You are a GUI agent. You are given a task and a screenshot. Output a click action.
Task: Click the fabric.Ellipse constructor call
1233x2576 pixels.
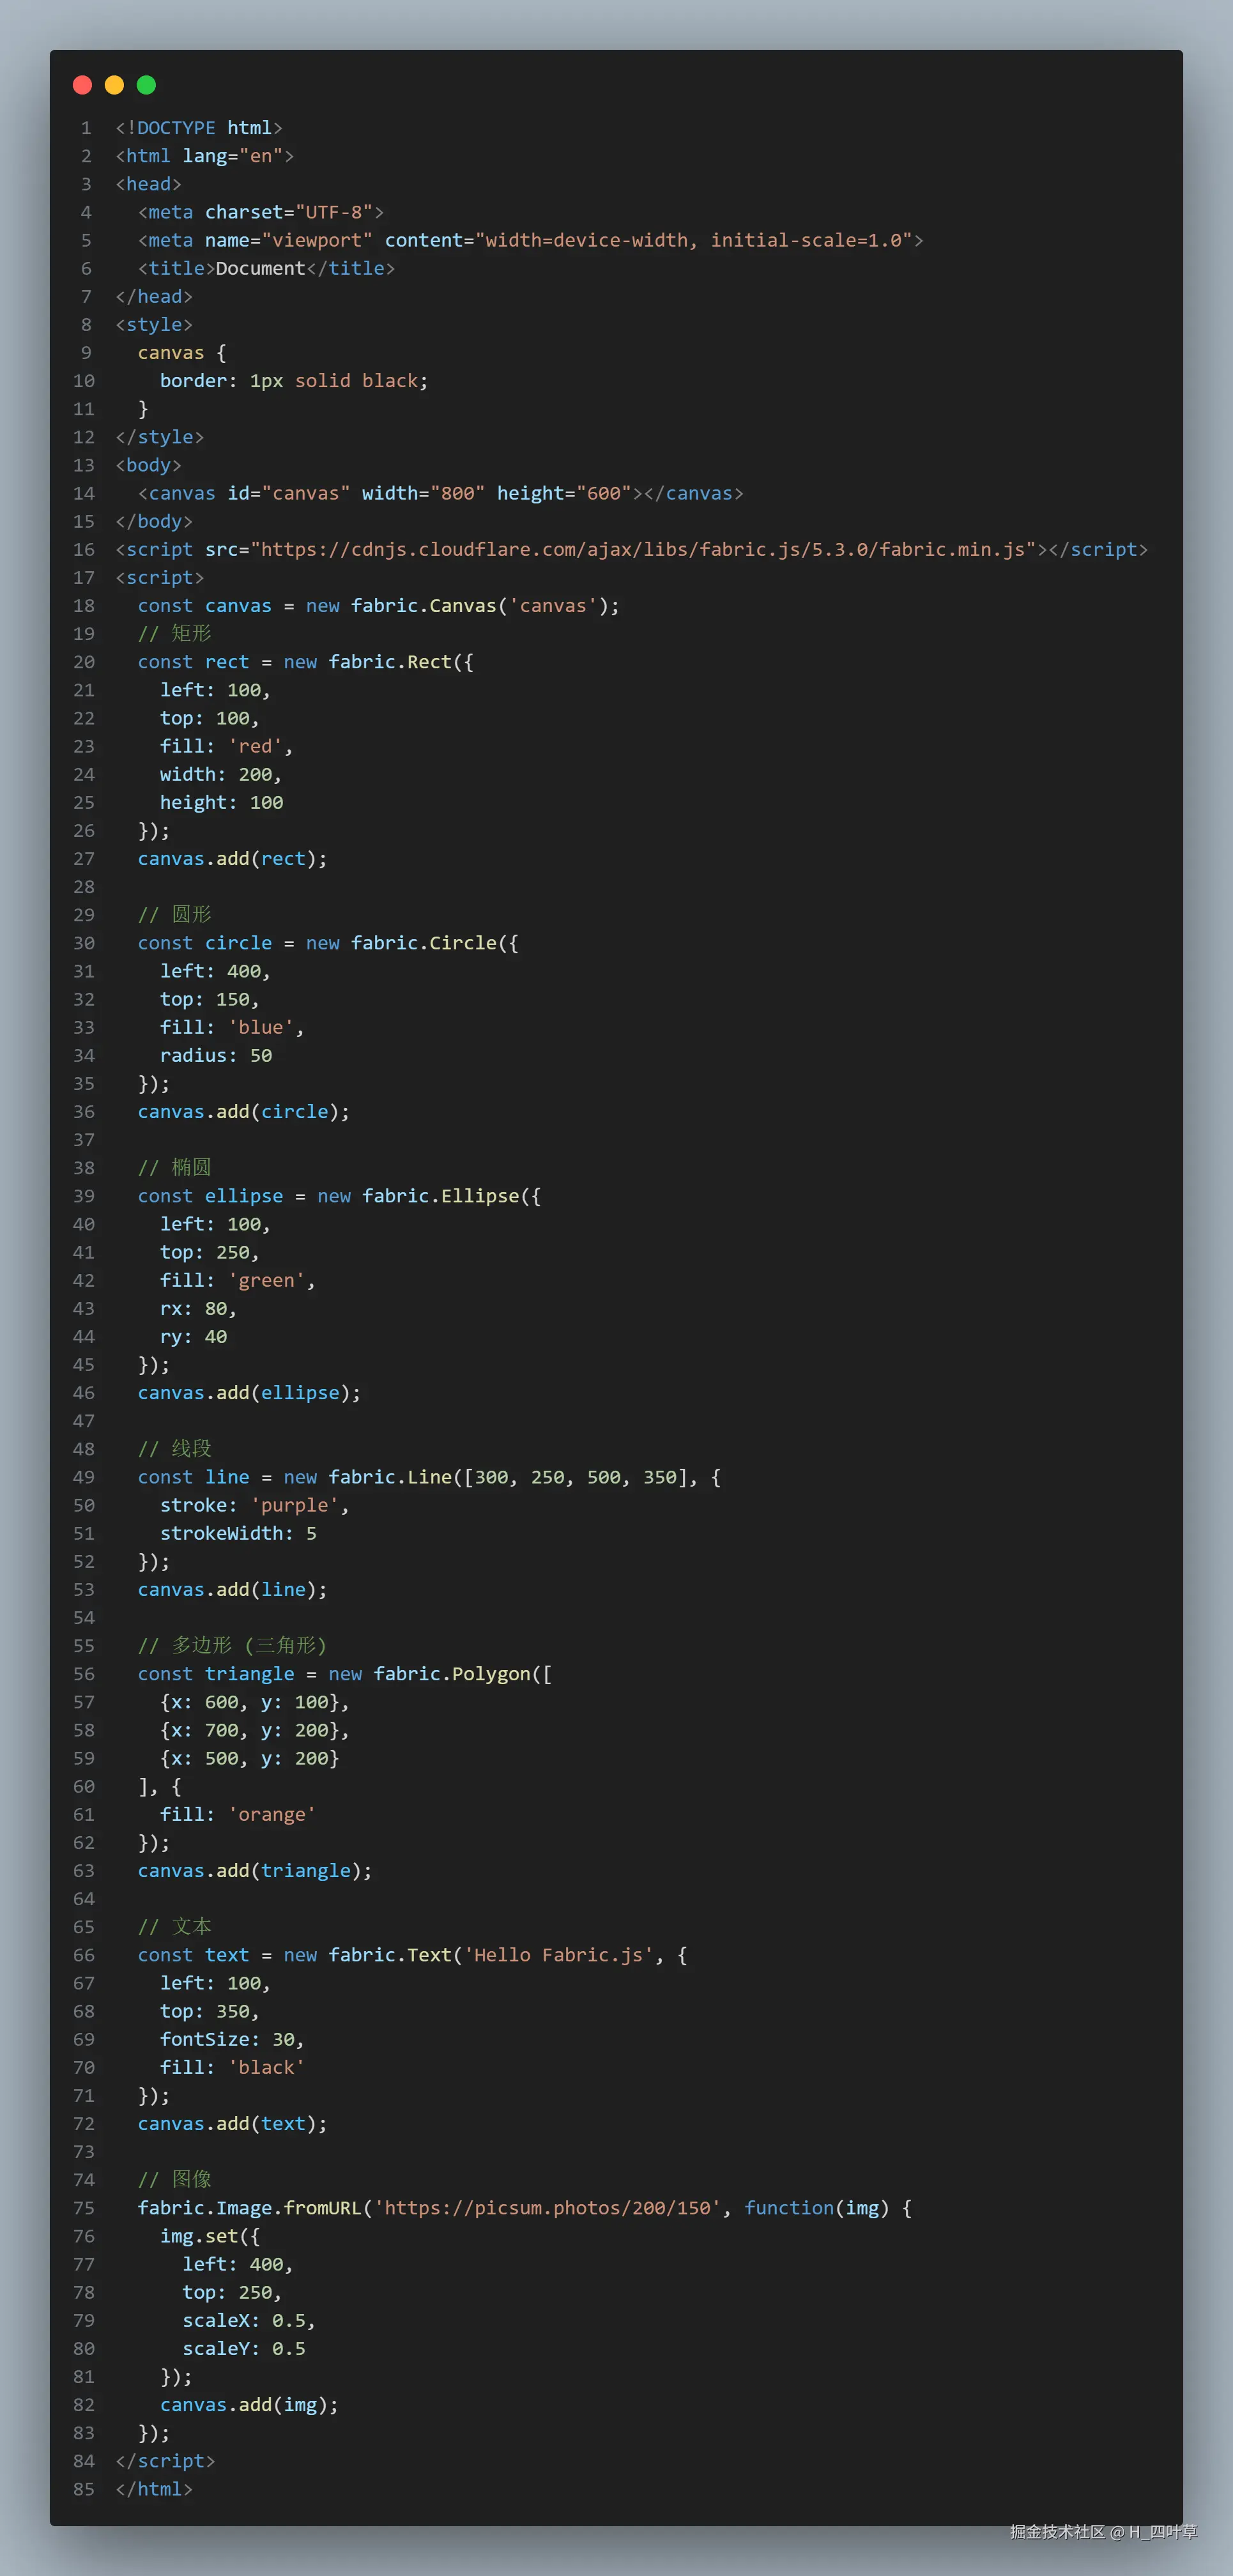tap(440, 1196)
